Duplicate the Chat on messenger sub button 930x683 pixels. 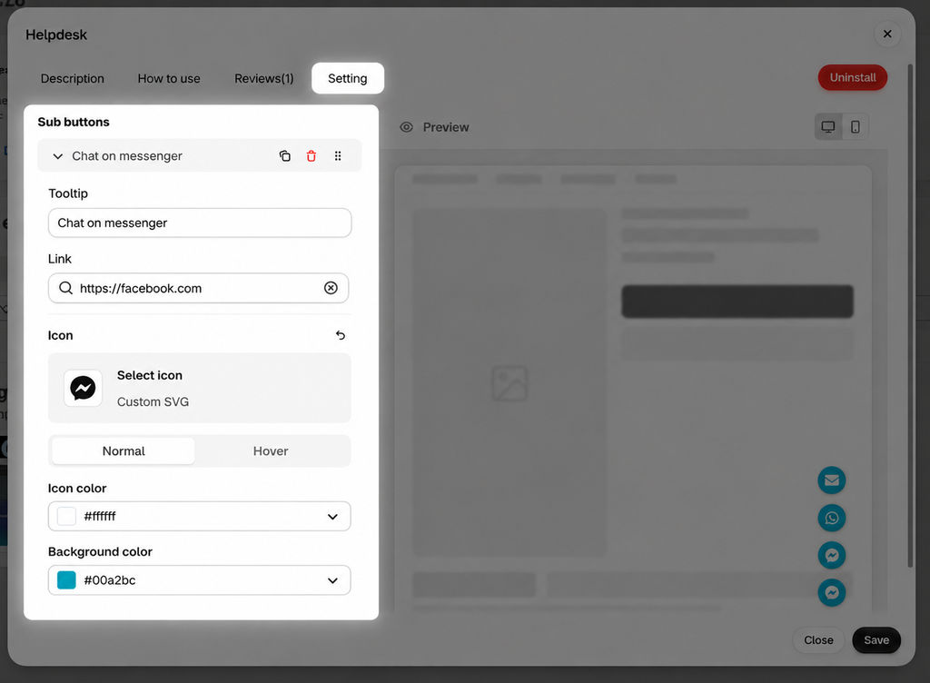point(284,156)
